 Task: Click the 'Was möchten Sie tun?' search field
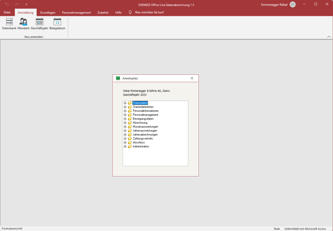point(149,12)
